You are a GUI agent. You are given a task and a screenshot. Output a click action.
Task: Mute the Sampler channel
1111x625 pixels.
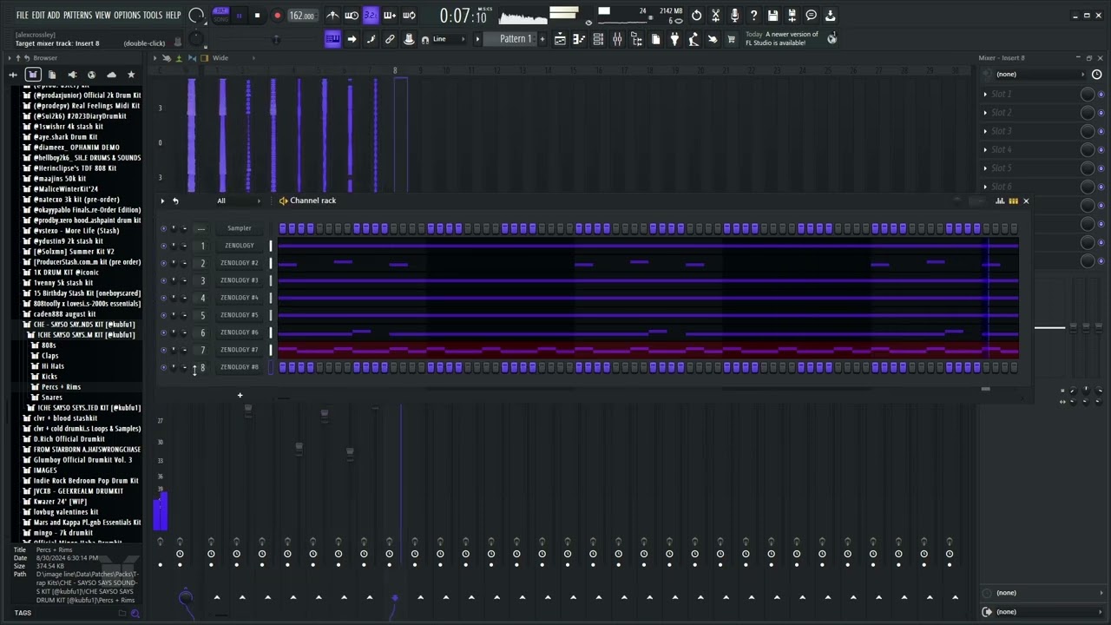tap(163, 228)
